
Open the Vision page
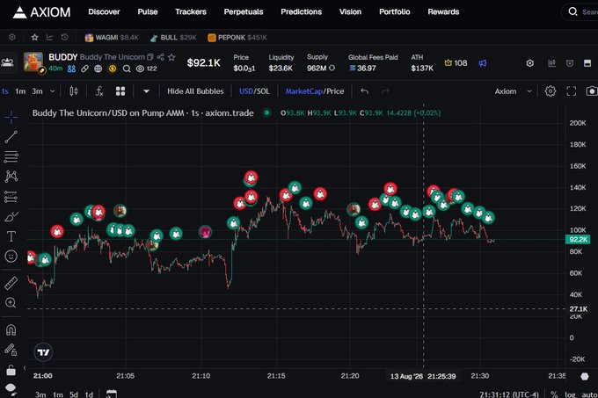(350, 11)
